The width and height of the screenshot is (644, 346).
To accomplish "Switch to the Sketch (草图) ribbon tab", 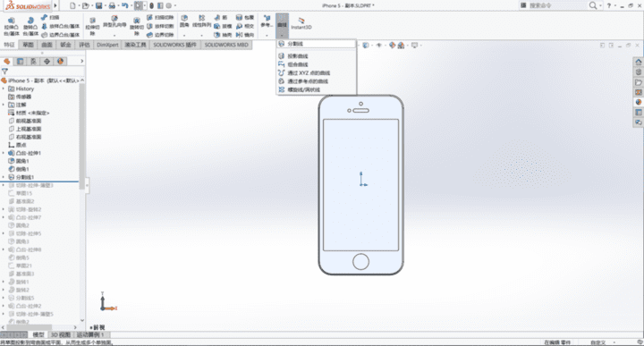I will click(28, 45).
